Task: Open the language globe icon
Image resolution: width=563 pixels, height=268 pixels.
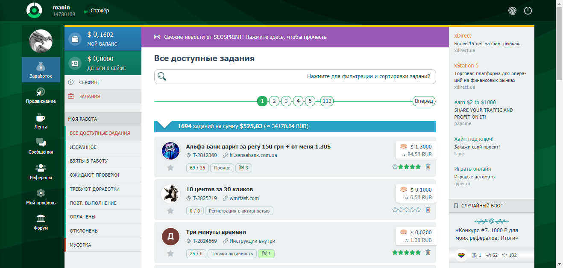Action: click(512, 11)
